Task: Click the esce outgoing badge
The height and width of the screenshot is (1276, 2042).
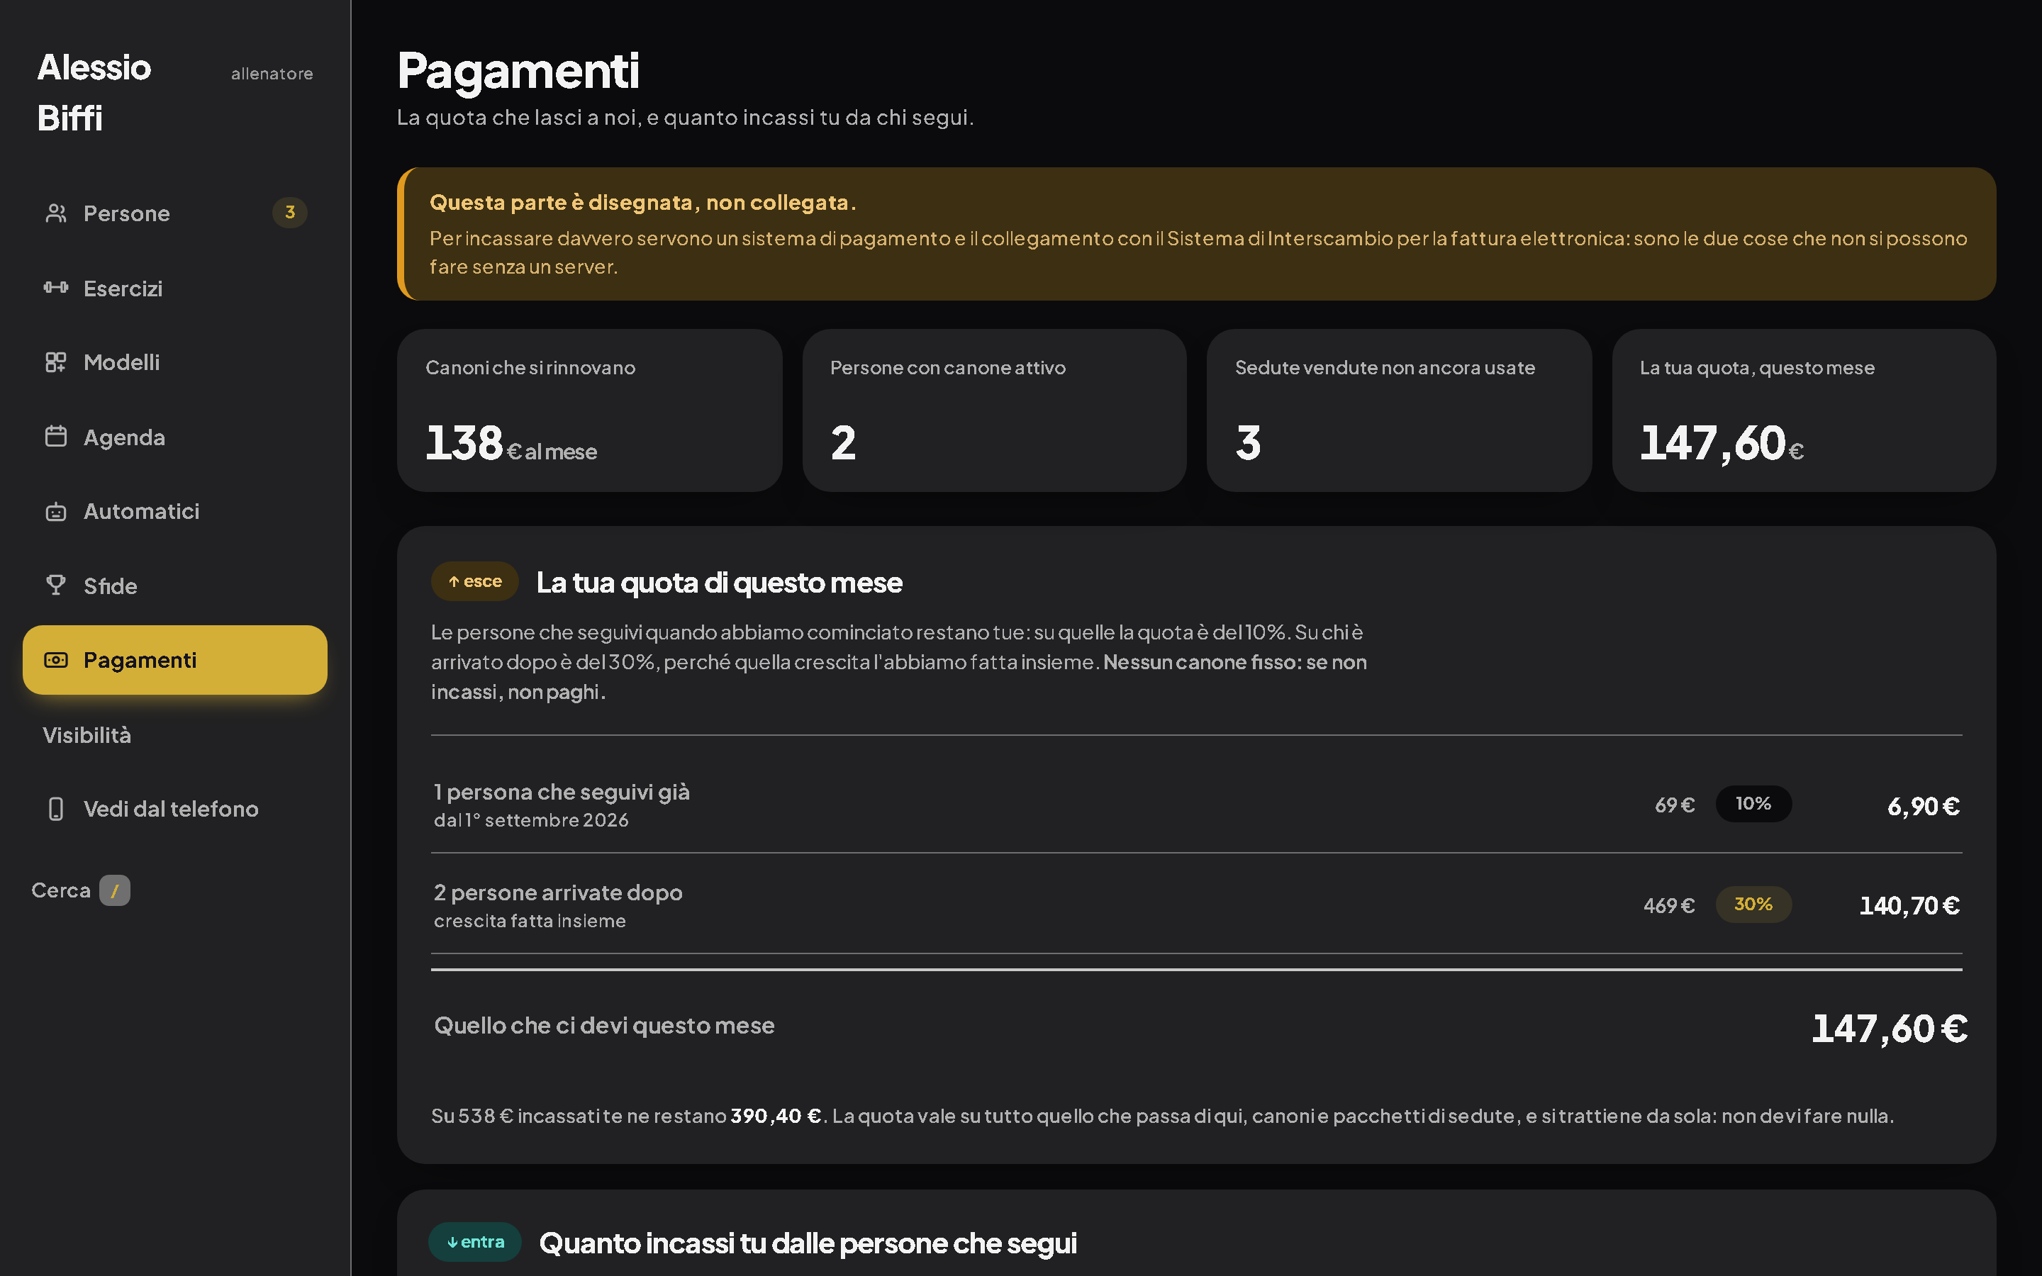Action: [x=474, y=581]
